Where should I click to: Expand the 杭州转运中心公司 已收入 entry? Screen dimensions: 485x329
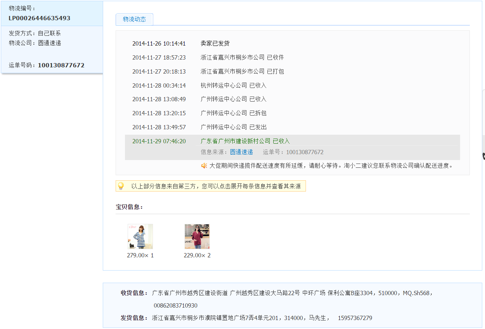pos(234,86)
